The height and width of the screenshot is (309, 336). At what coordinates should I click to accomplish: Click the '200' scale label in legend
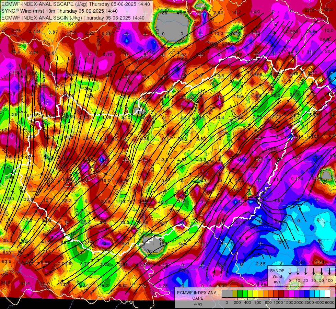[x=237, y=302]
